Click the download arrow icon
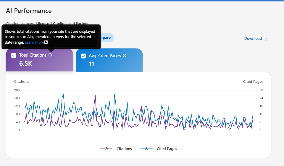Screen dimensions: 284x166 pyautogui.click(x=266, y=38)
